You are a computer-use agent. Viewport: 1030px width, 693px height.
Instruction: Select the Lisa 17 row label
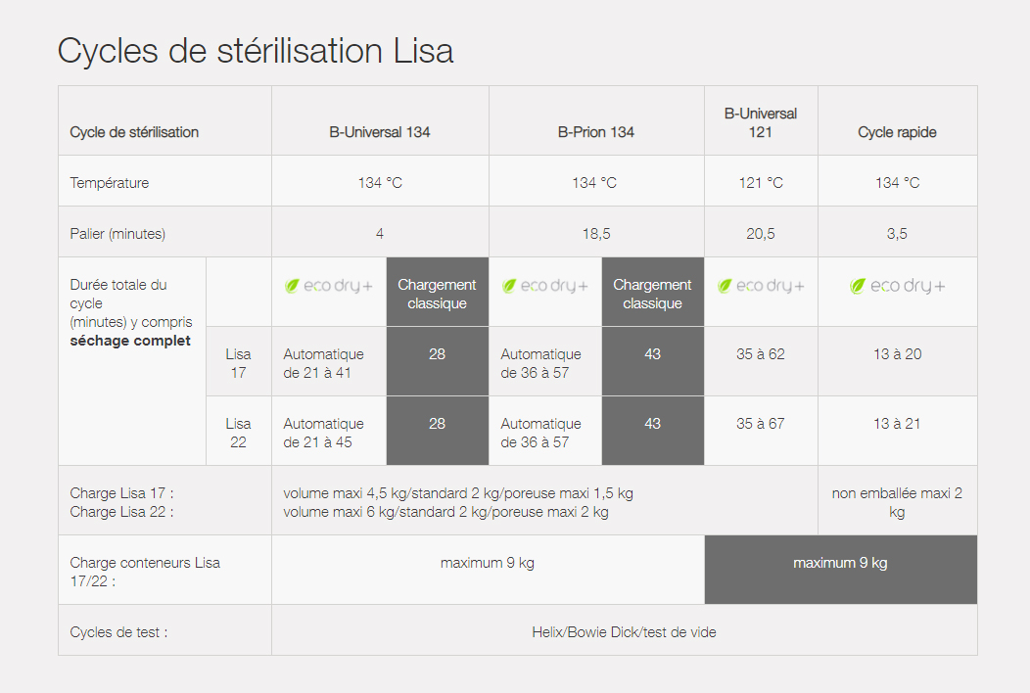[x=238, y=363]
